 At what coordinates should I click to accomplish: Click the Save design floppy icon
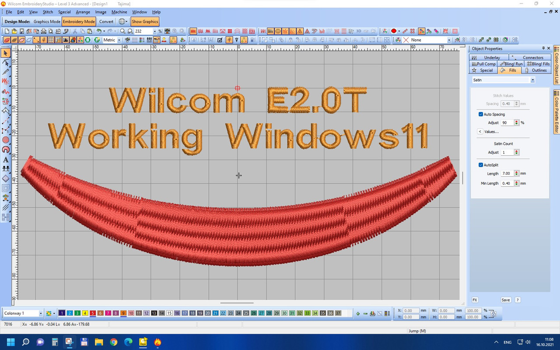pyautogui.click(x=21, y=31)
